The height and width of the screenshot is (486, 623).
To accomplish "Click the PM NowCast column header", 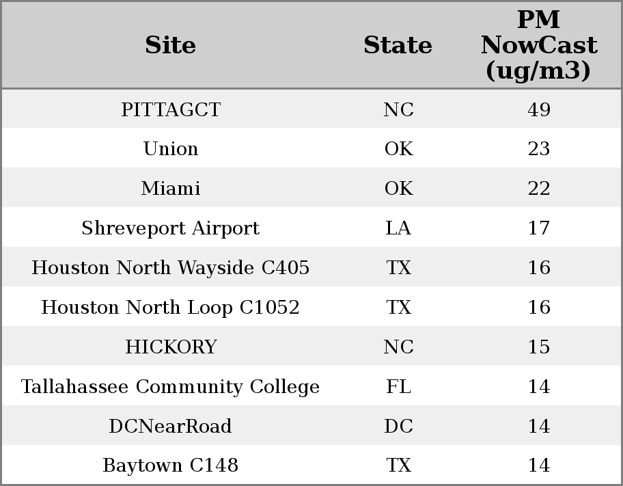I will (x=538, y=45).
